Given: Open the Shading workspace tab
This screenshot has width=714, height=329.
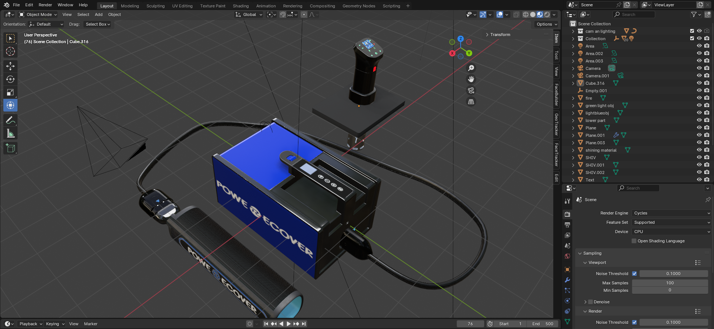Looking at the screenshot, I should [240, 6].
